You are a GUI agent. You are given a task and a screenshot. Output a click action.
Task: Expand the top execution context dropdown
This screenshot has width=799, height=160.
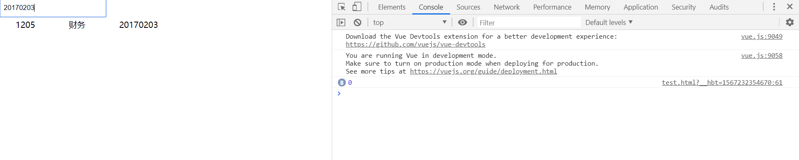(x=410, y=22)
